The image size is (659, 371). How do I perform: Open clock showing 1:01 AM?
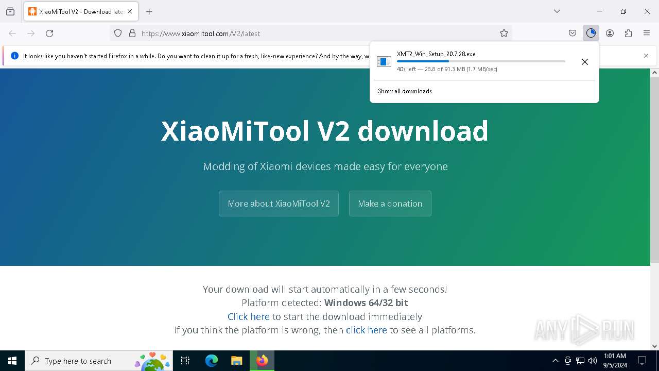coord(615,361)
